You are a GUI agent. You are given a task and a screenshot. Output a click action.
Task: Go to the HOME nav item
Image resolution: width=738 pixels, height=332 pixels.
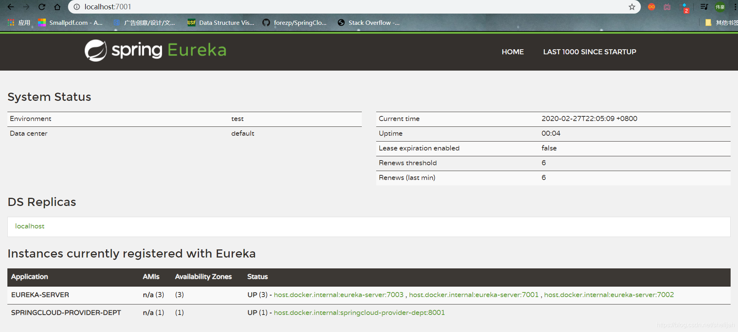tap(513, 52)
